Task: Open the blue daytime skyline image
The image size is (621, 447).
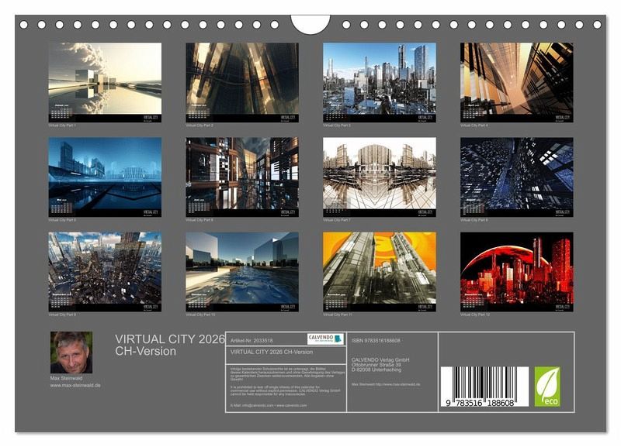Action: [x=380, y=82]
